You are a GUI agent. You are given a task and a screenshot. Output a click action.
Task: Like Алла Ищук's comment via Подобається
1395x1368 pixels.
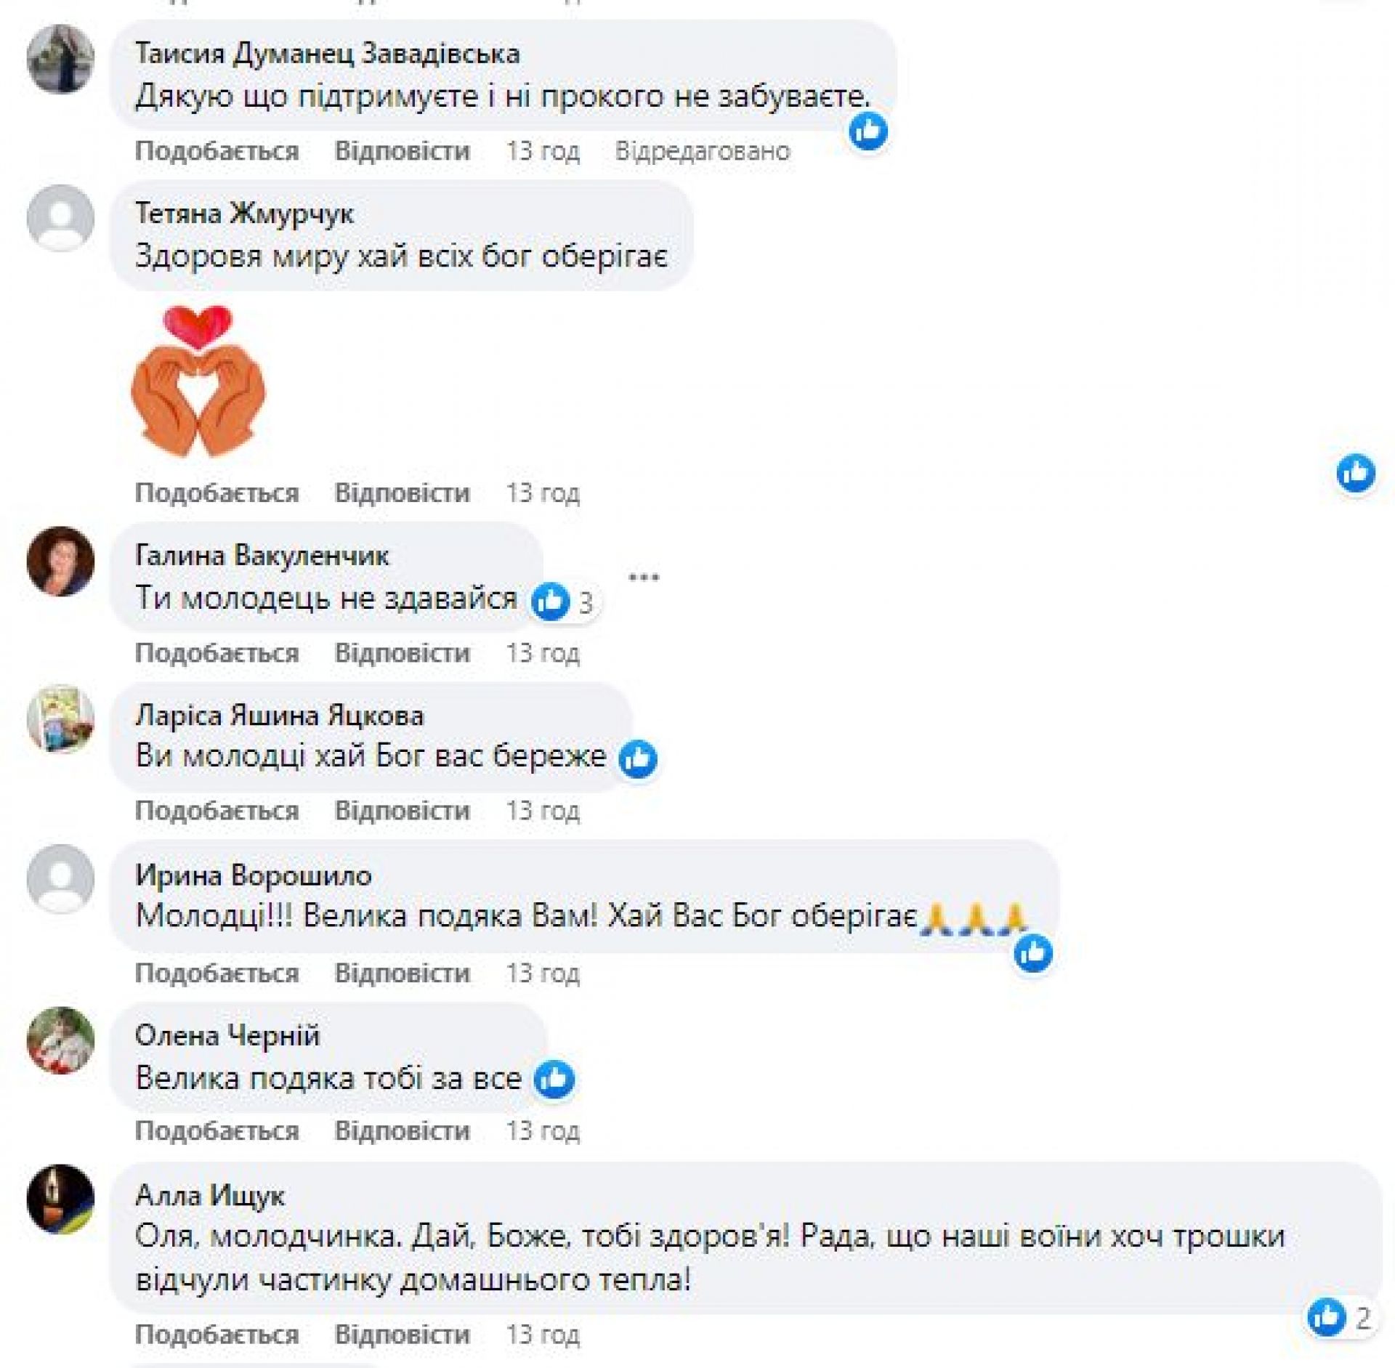click(x=217, y=1335)
